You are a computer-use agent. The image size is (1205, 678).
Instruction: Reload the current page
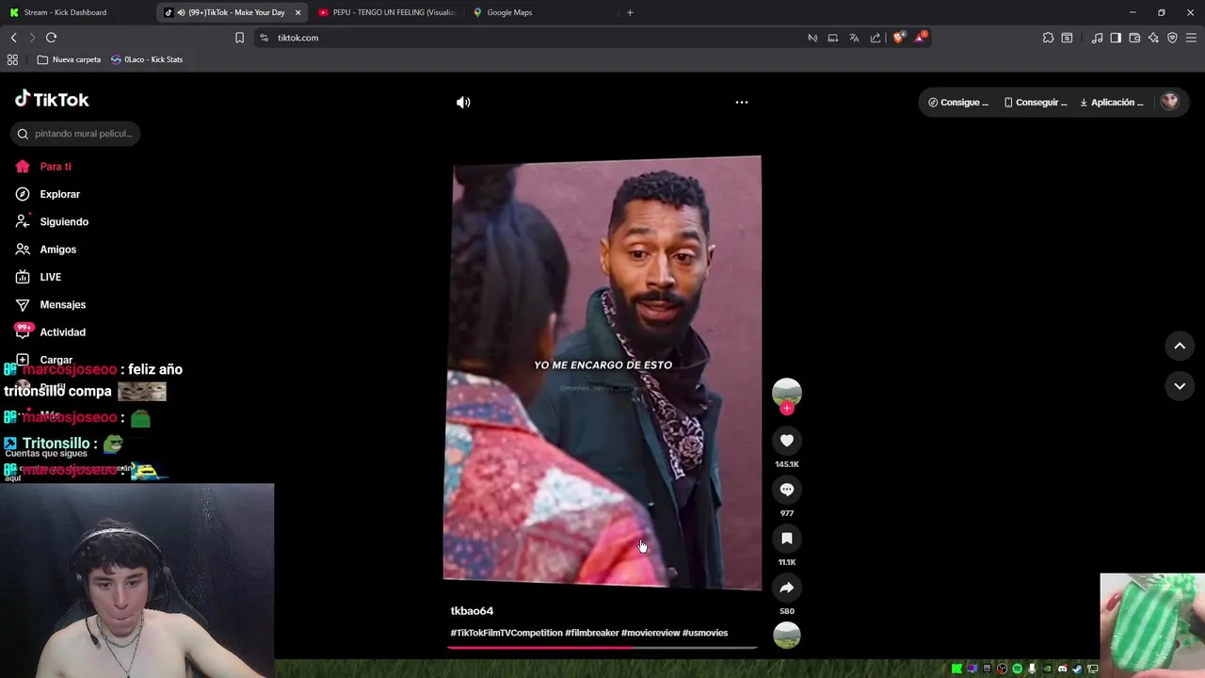click(x=51, y=38)
